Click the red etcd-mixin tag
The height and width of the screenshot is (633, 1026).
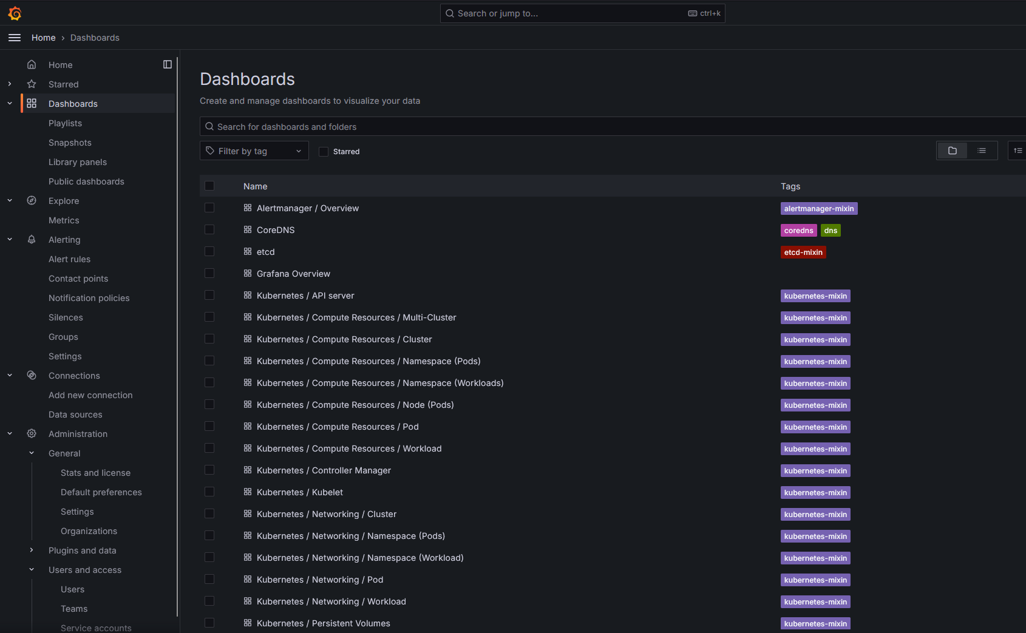pos(803,252)
